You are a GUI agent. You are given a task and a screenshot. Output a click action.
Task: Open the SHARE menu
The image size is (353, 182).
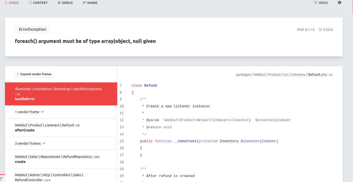(90, 3)
